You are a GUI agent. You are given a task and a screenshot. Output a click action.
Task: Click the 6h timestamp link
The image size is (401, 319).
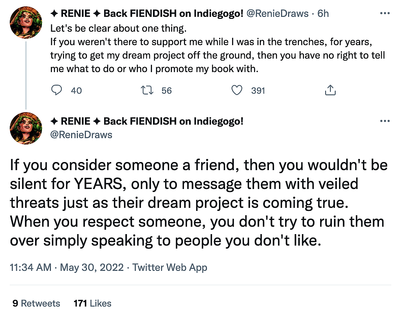pyautogui.click(x=323, y=13)
